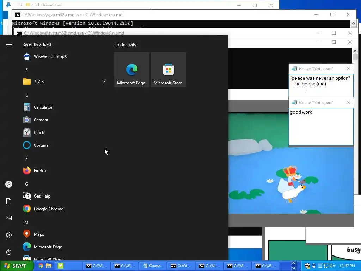361x271 pixels.
Task: Open Settings gear in Start sidebar
Action: click(9, 235)
